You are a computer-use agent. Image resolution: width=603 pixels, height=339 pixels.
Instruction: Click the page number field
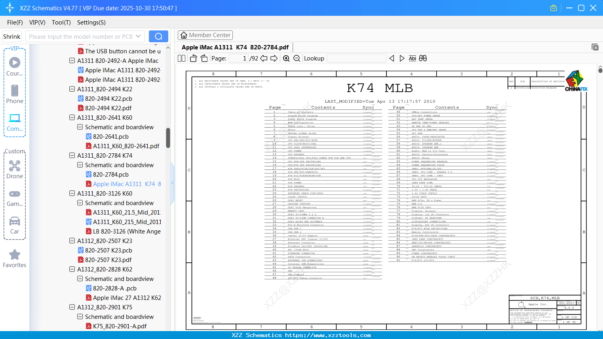[x=238, y=58]
